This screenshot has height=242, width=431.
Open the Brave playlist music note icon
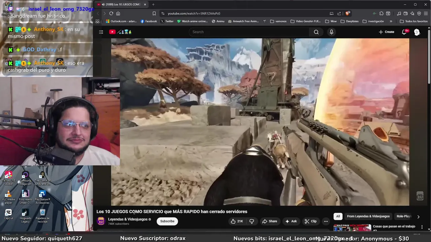(399, 13)
